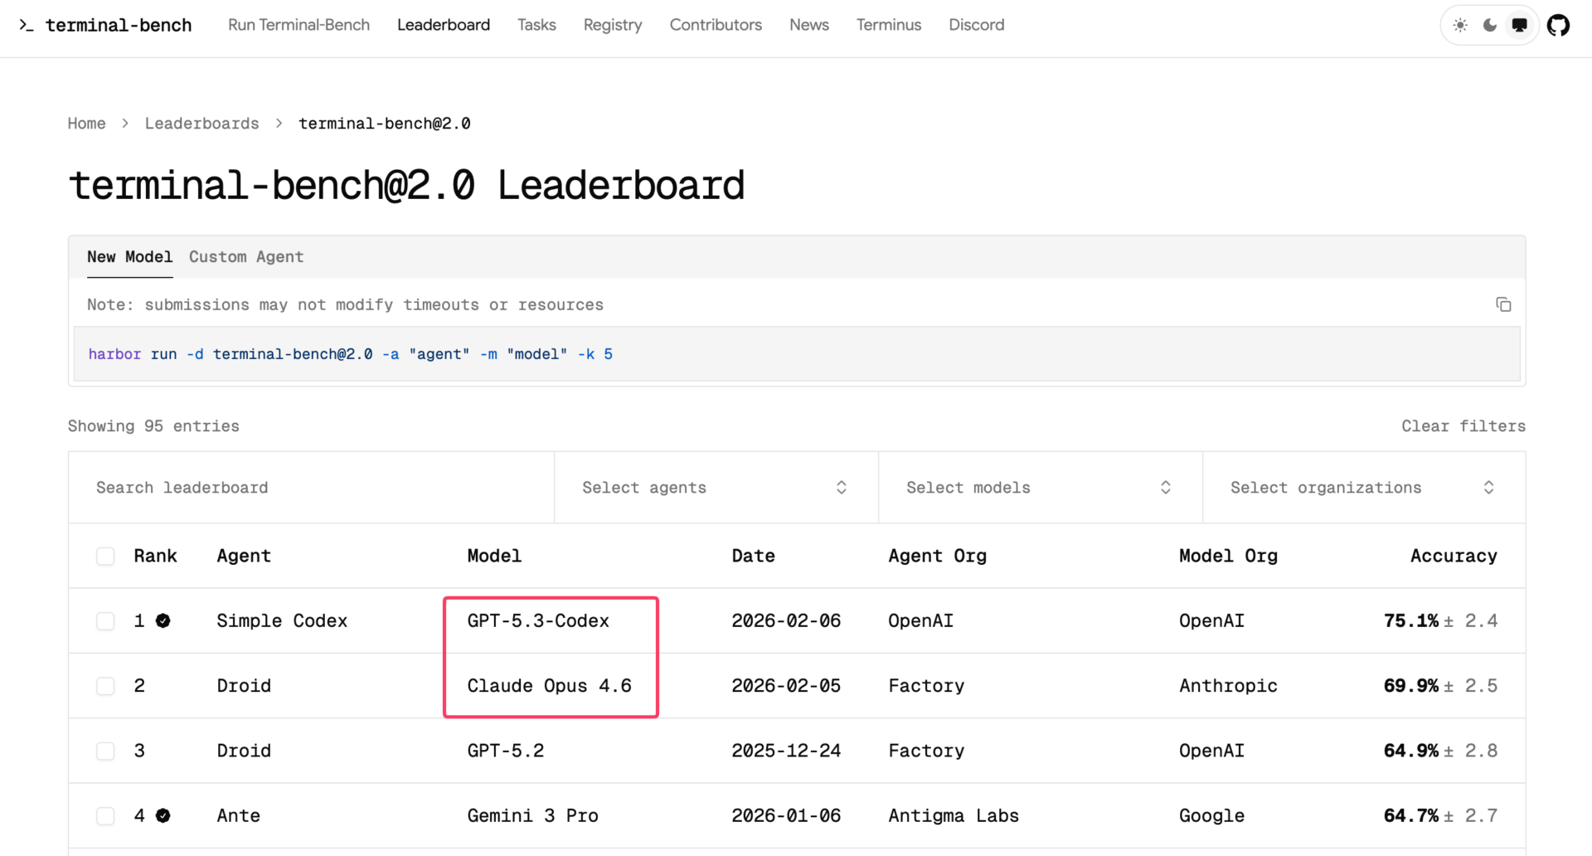The image size is (1592, 856).
Task: Check the Simple Codex row checkbox
Action: coord(105,620)
